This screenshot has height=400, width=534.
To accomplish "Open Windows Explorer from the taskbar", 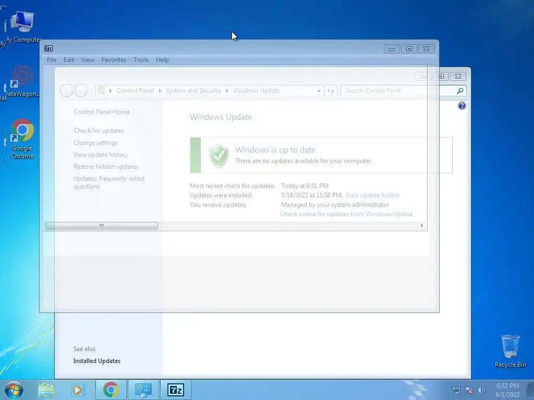I will pos(46,390).
